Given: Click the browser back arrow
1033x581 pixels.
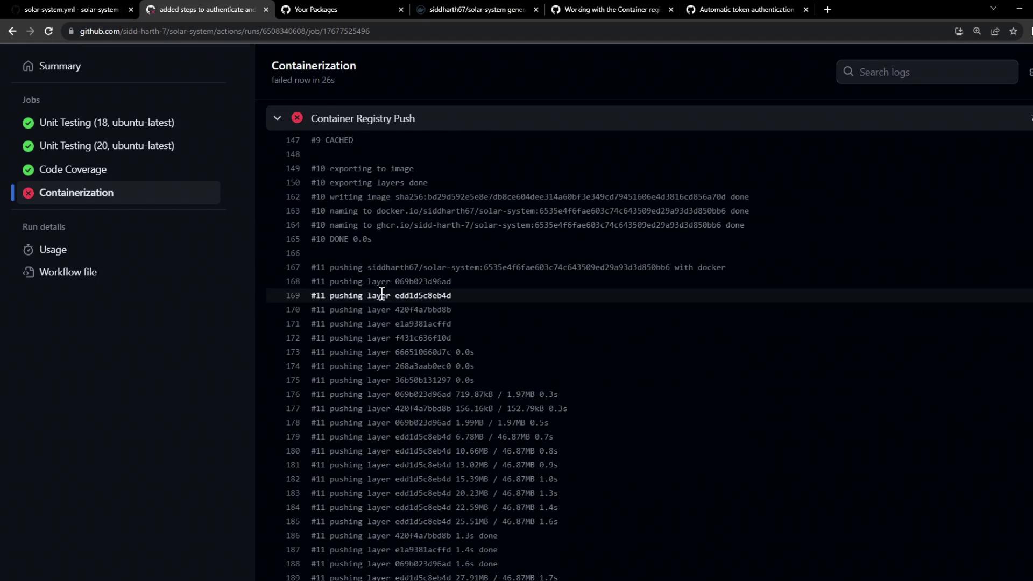Looking at the screenshot, I should point(12,31).
